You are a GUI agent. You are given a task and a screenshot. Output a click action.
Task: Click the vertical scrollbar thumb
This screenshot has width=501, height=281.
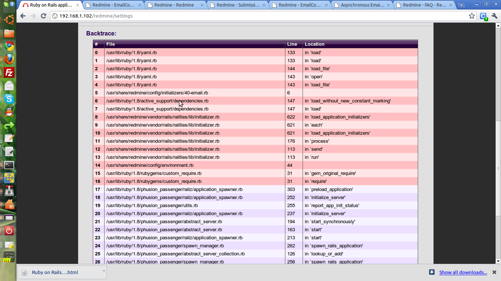tap(498, 168)
